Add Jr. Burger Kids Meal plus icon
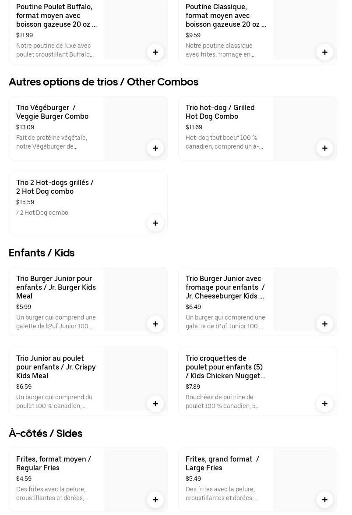352x515 pixels. pyautogui.click(x=155, y=324)
